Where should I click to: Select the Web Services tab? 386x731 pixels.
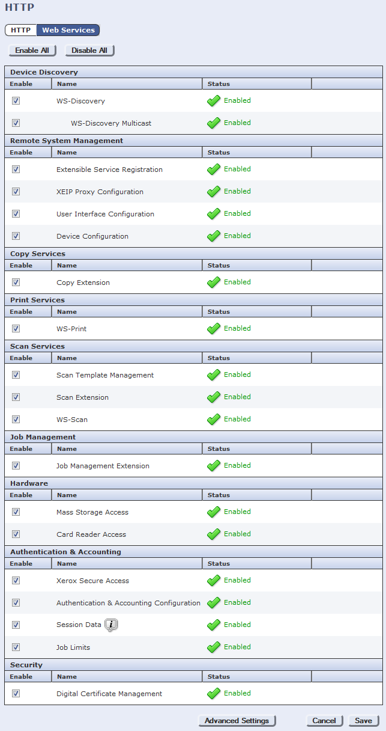pyautogui.click(x=68, y=30)
